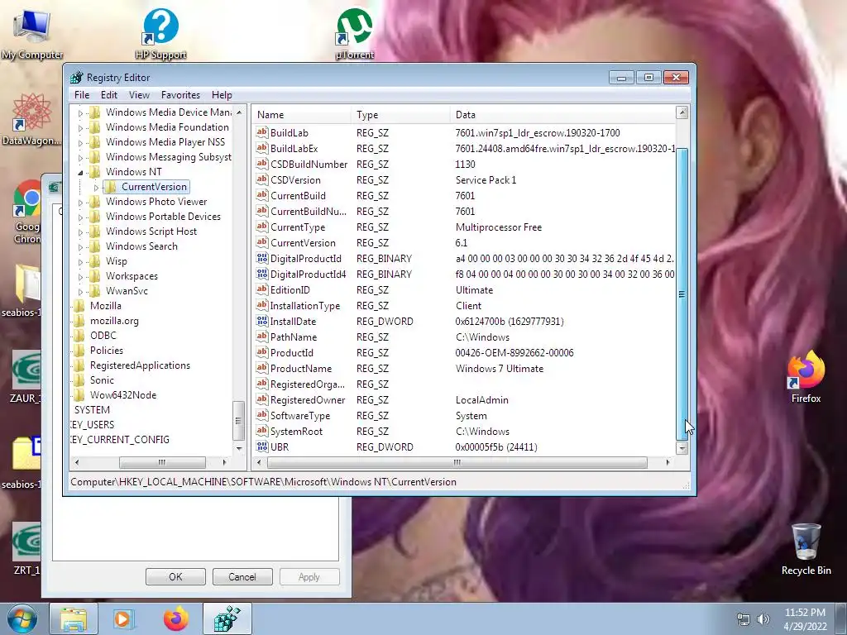The width and height of the screenshot is (847, 635).
Task: Click Cancel in the background dialog
Action: tap(242, 576)
